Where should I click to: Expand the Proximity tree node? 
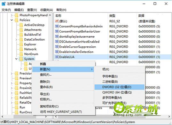[12, 88]
